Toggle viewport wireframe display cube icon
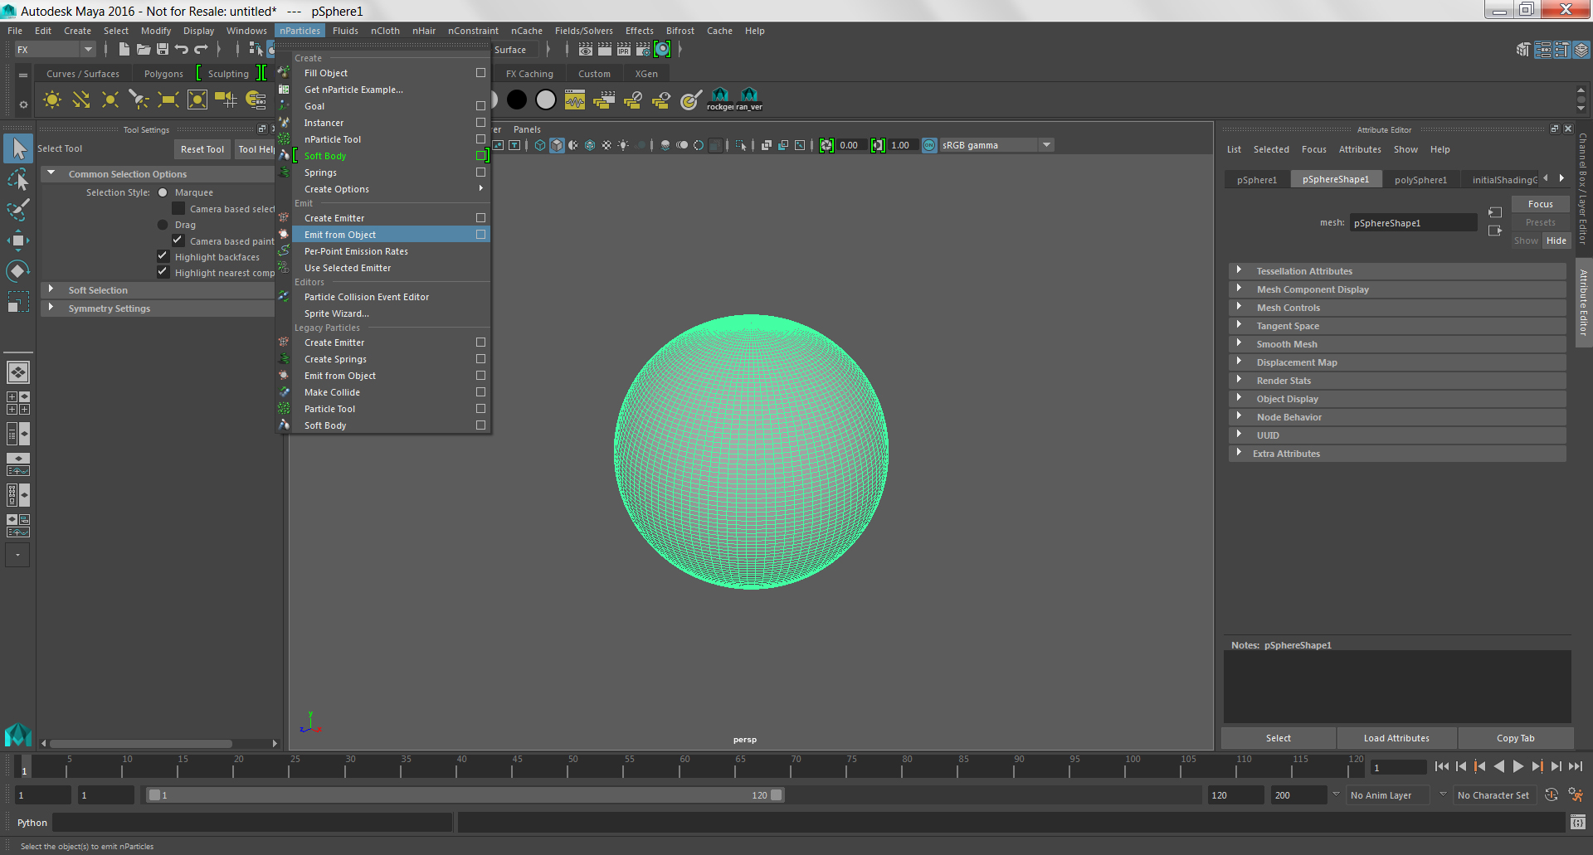This screenshot has width=1593, height=855. tap(540, 145)
